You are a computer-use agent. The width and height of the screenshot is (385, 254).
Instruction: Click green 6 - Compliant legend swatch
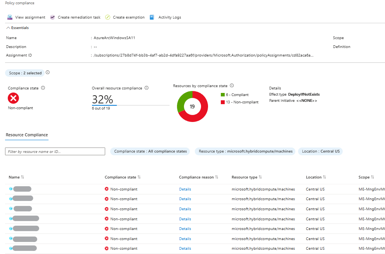223,95
